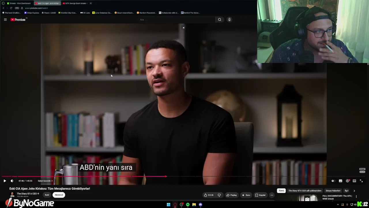Click the Katıl membership button
Image resolution: width=369 pixels, height=208 pixels.
pos(47,195)
